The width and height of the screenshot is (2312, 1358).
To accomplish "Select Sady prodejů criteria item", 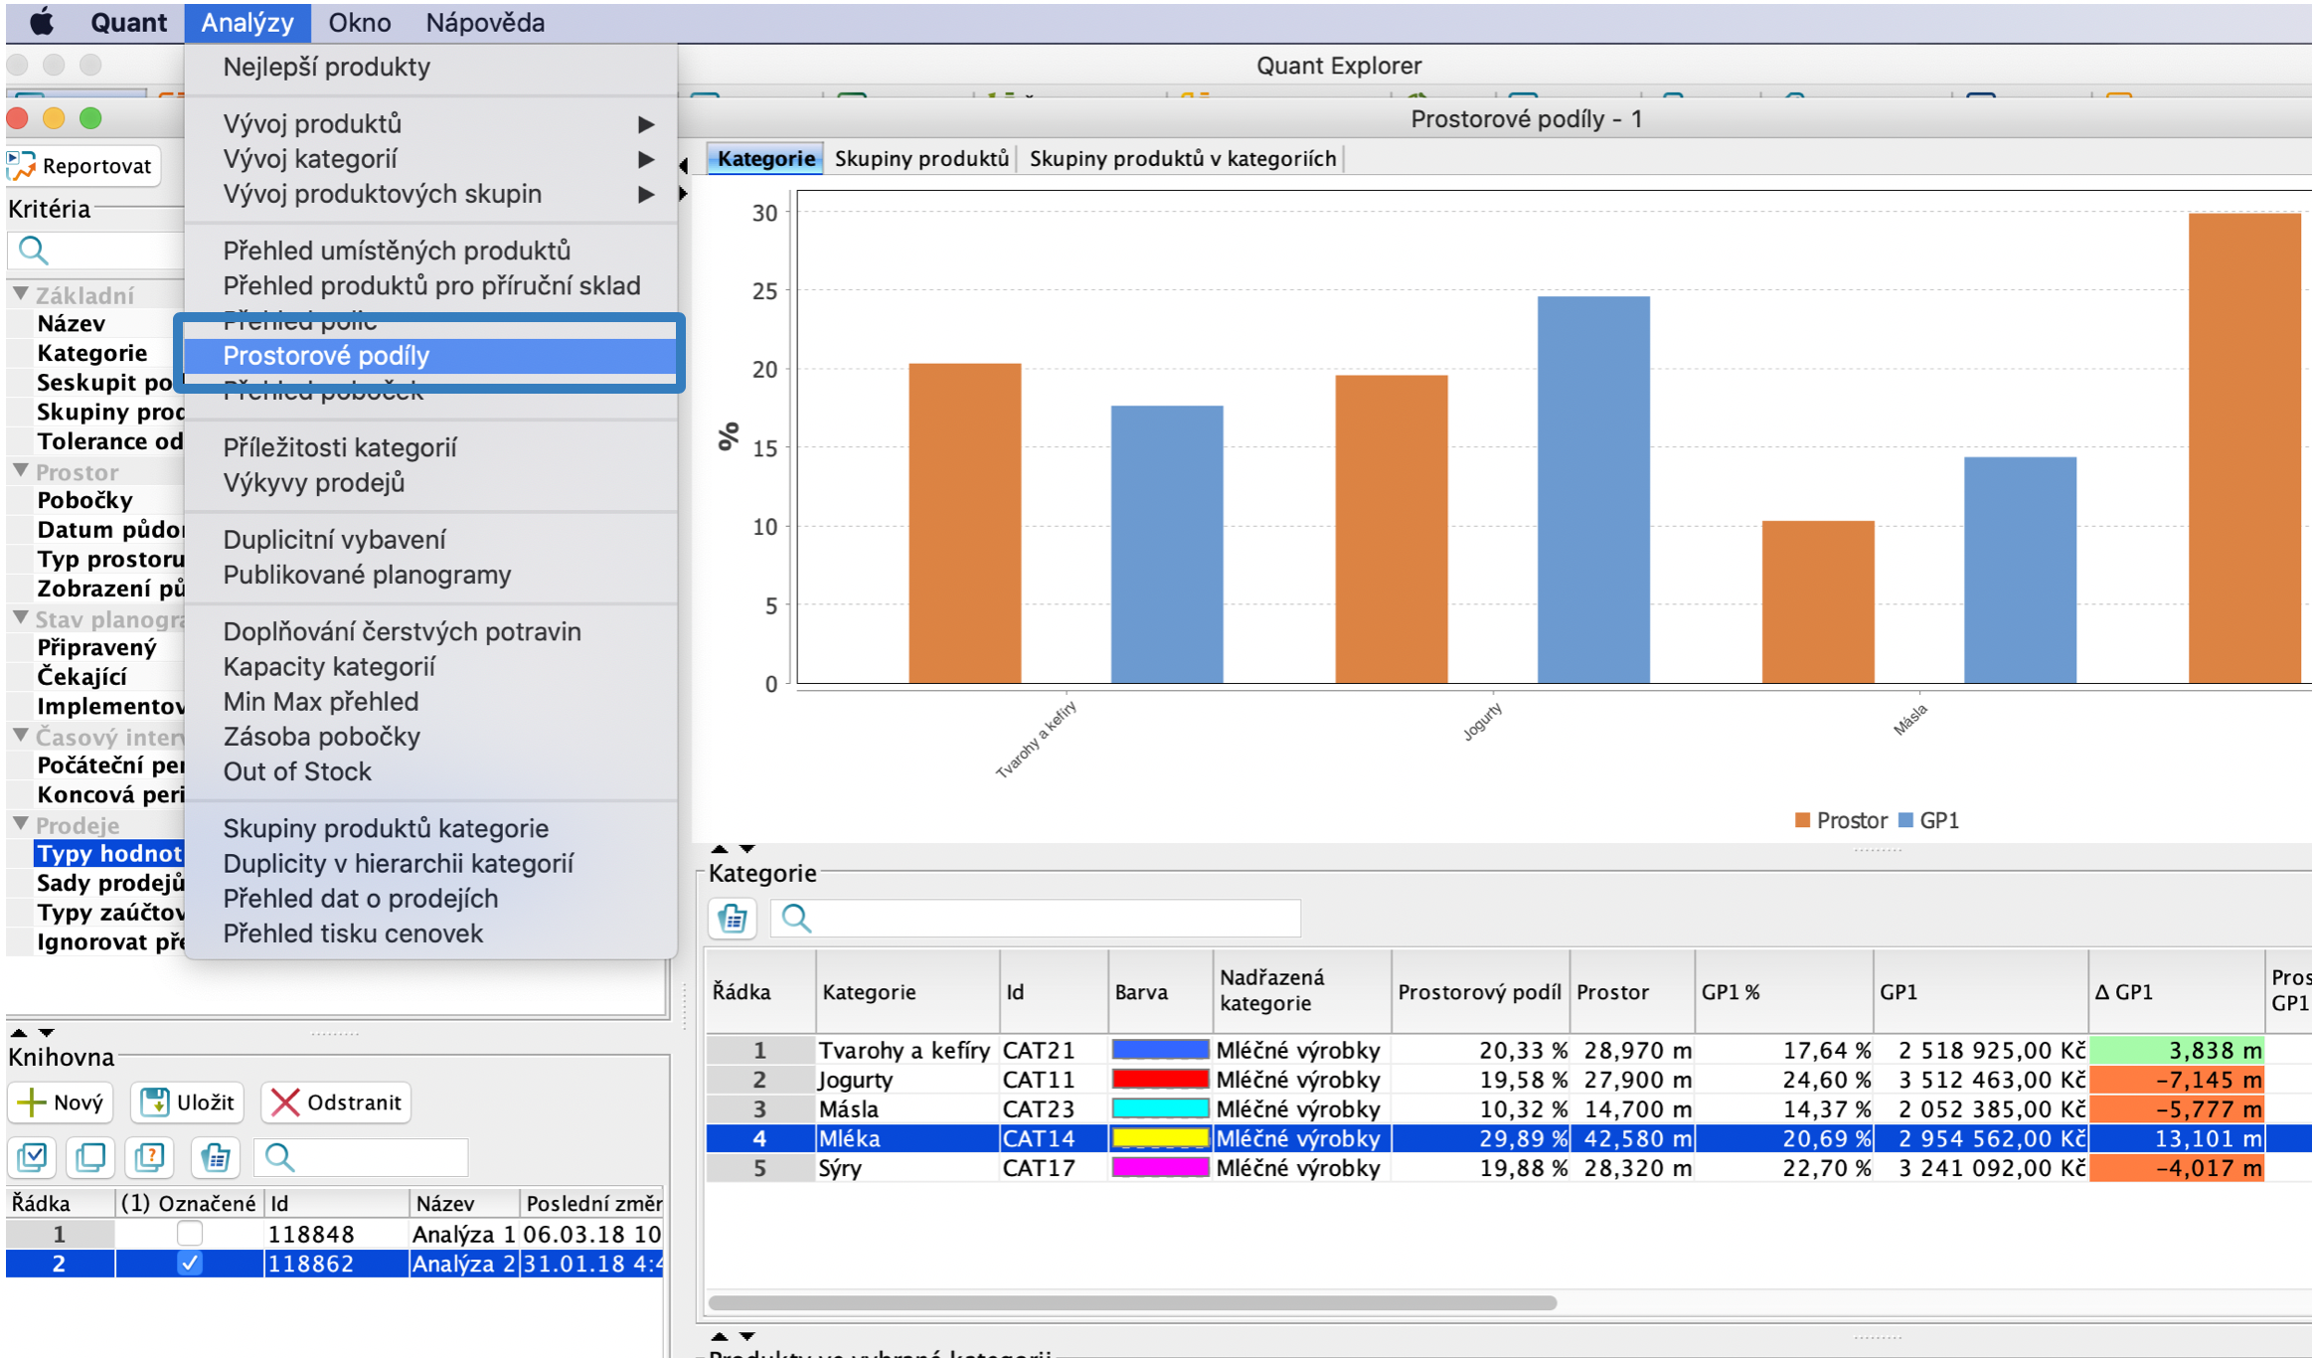I will [110, 883].
